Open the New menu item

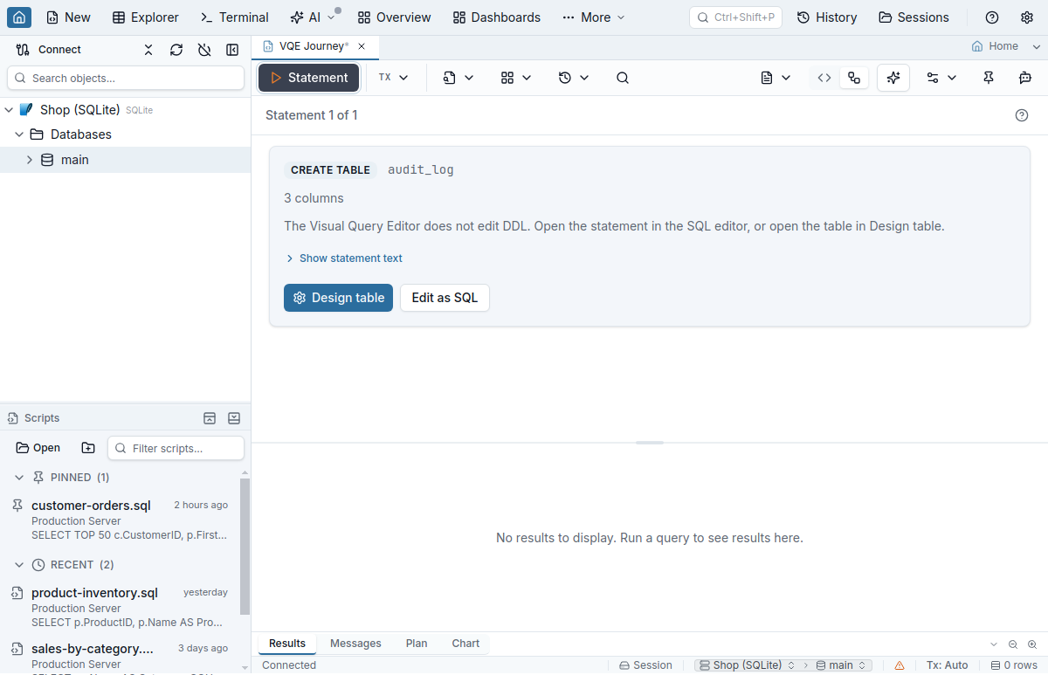tap(68, 17)
